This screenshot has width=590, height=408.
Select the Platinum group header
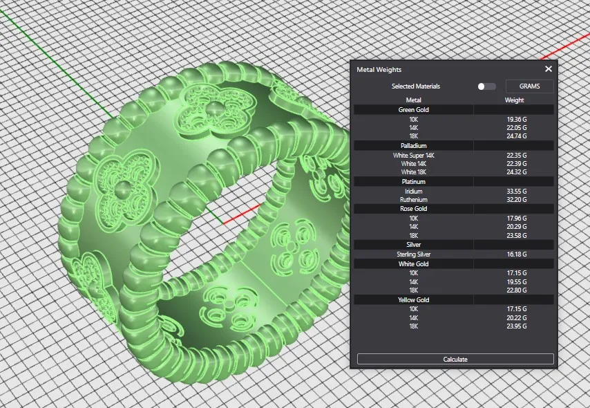[453, 182]
